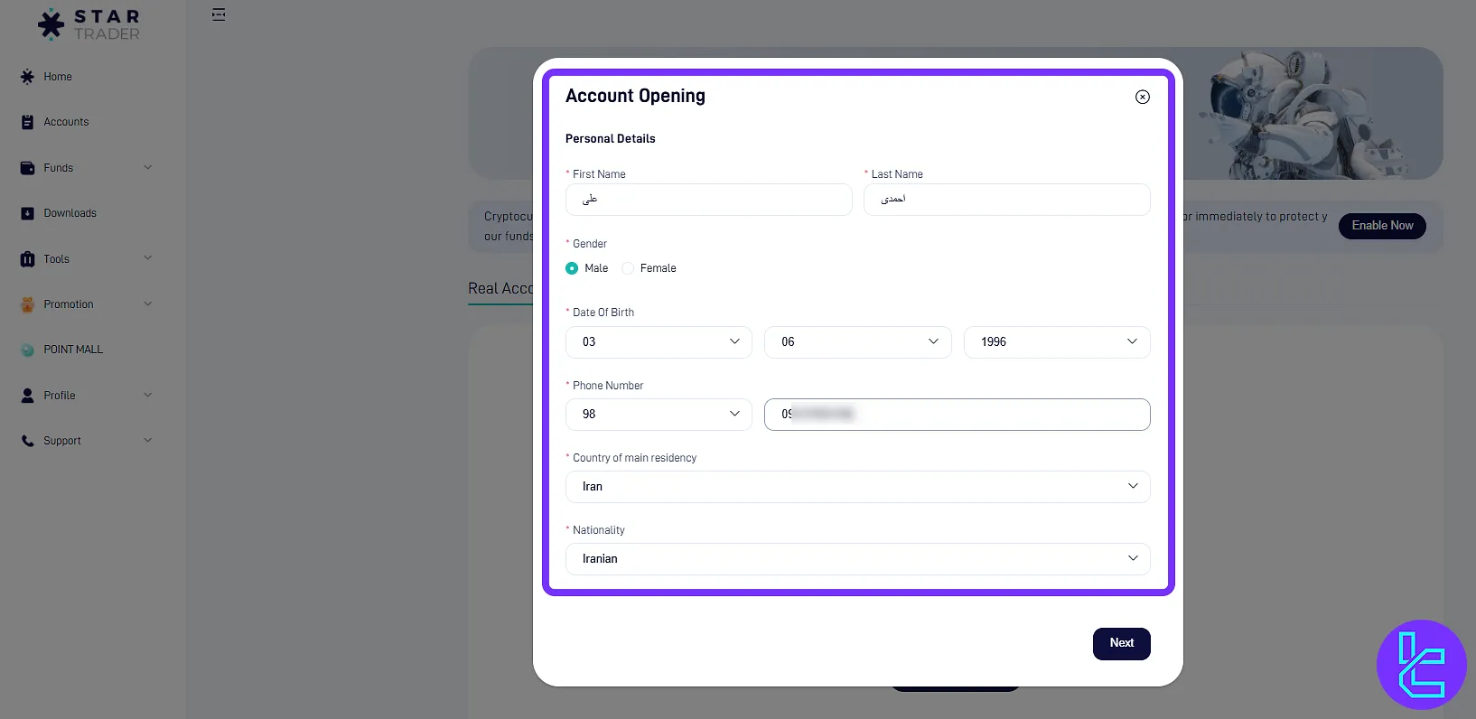The image size is (1476, 719).
Task: Select the Female gender option
Action: pyautogui.click(x=628, y=268)
